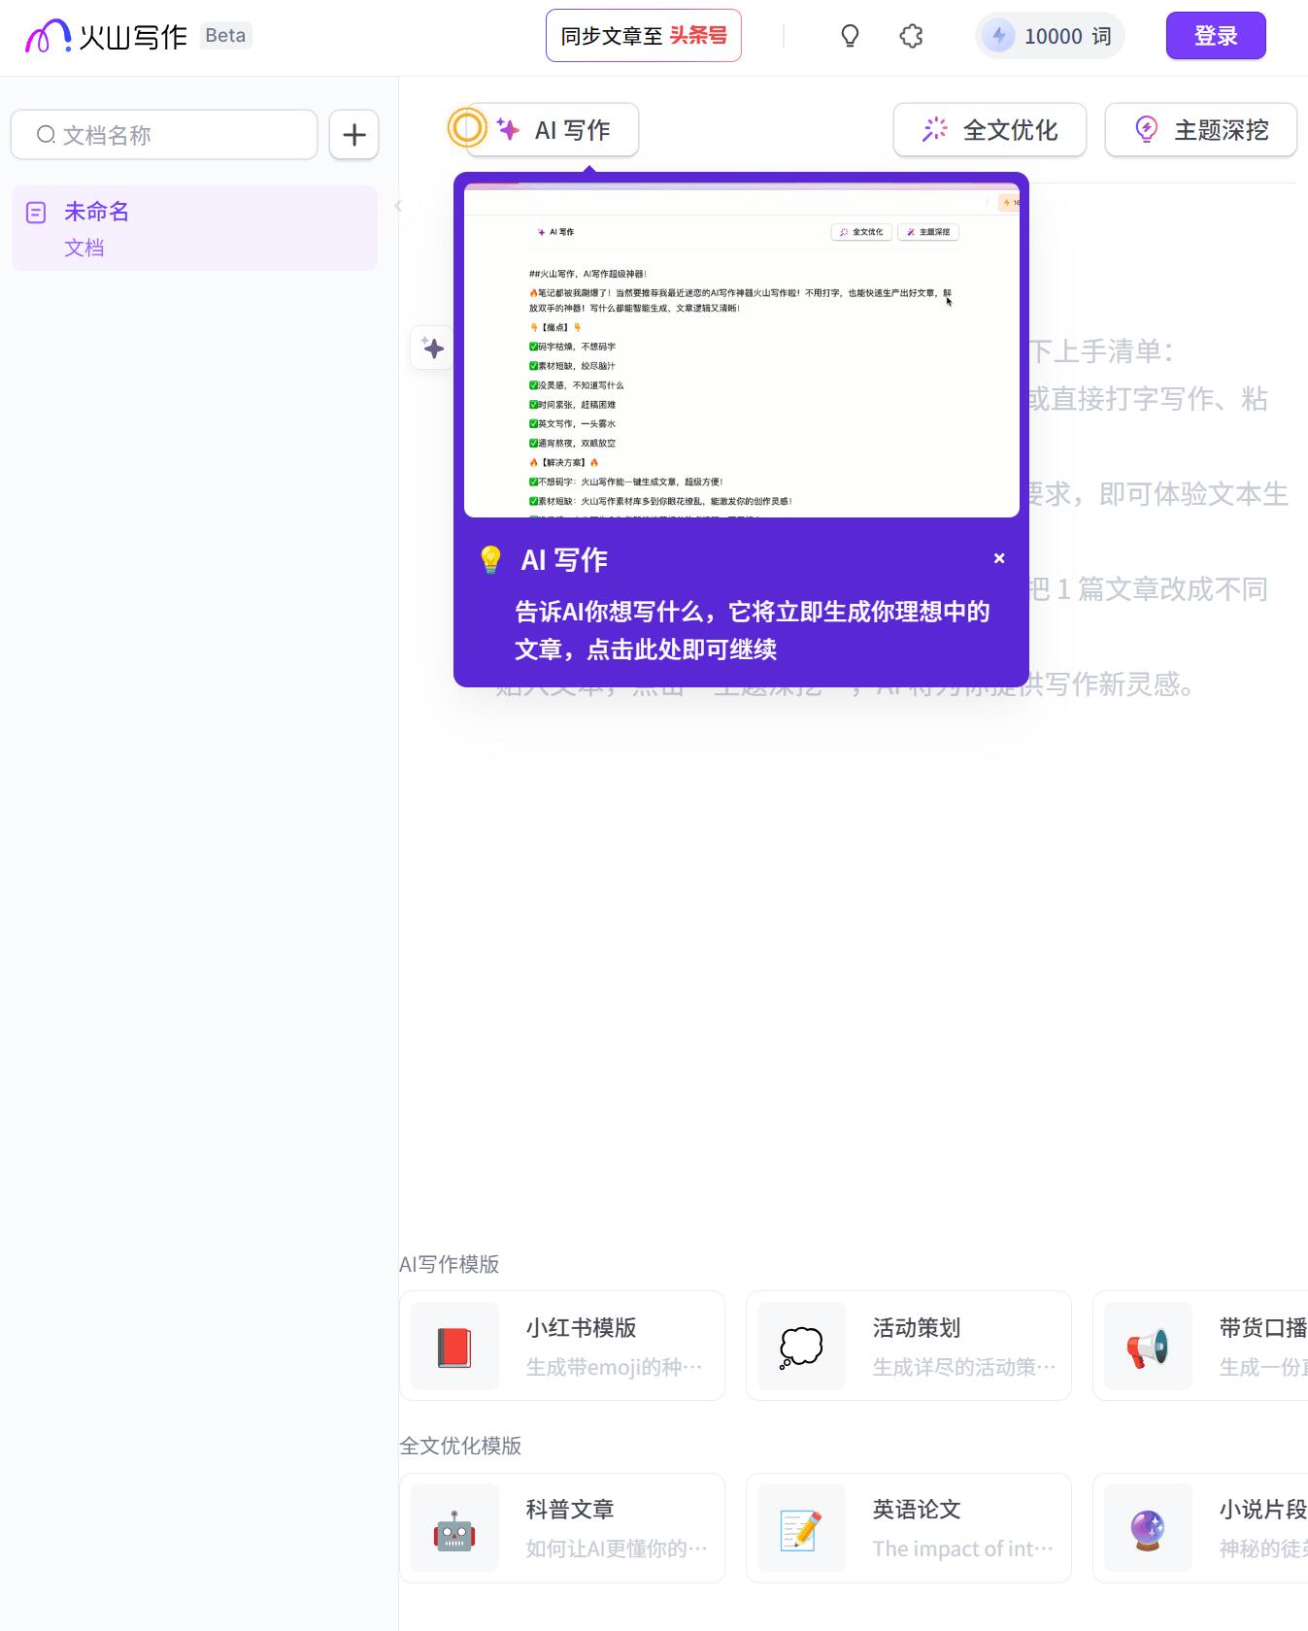Viewport: 1308px width, 1631px height.
Task: Open the 英语论文 template card
Action: 909,1528
